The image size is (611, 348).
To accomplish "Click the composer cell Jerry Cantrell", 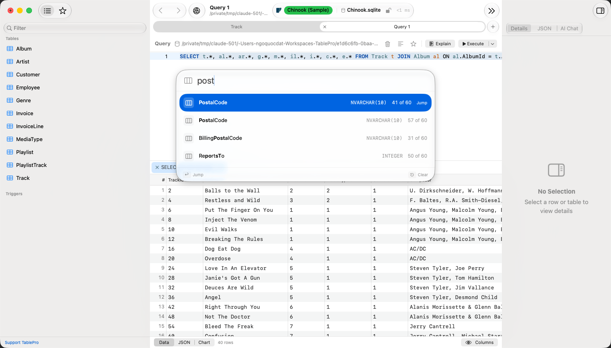I will [455, 326].
